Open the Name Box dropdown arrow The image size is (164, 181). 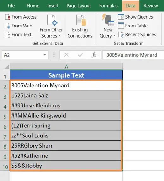pyautogui.click(x=45, y=55)
